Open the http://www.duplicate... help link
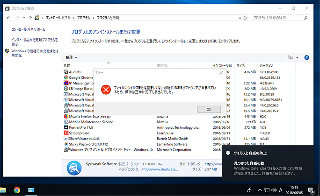 click(160, 169)
